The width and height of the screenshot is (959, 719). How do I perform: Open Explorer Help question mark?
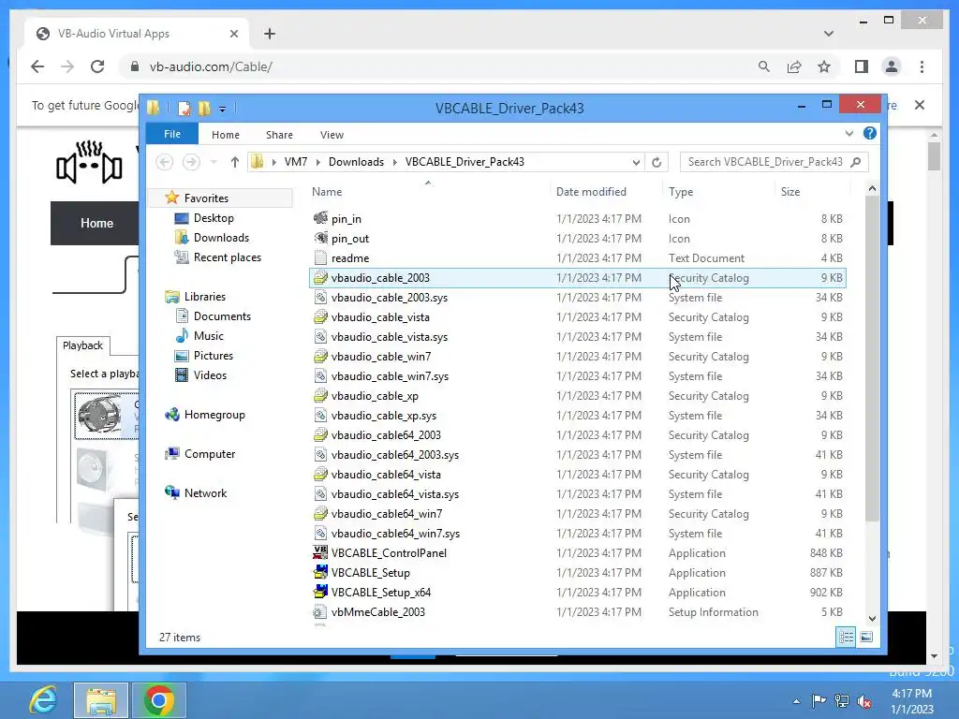point(870,133)
